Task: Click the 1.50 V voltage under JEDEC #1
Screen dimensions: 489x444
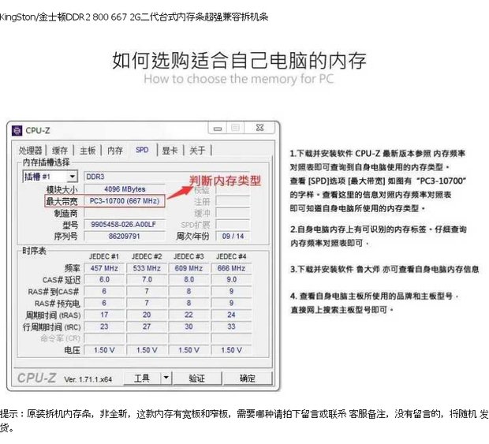Action: 104,350
